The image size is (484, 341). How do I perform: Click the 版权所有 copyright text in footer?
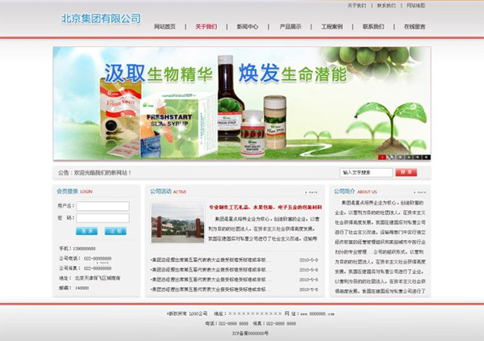tap(187, 314)
